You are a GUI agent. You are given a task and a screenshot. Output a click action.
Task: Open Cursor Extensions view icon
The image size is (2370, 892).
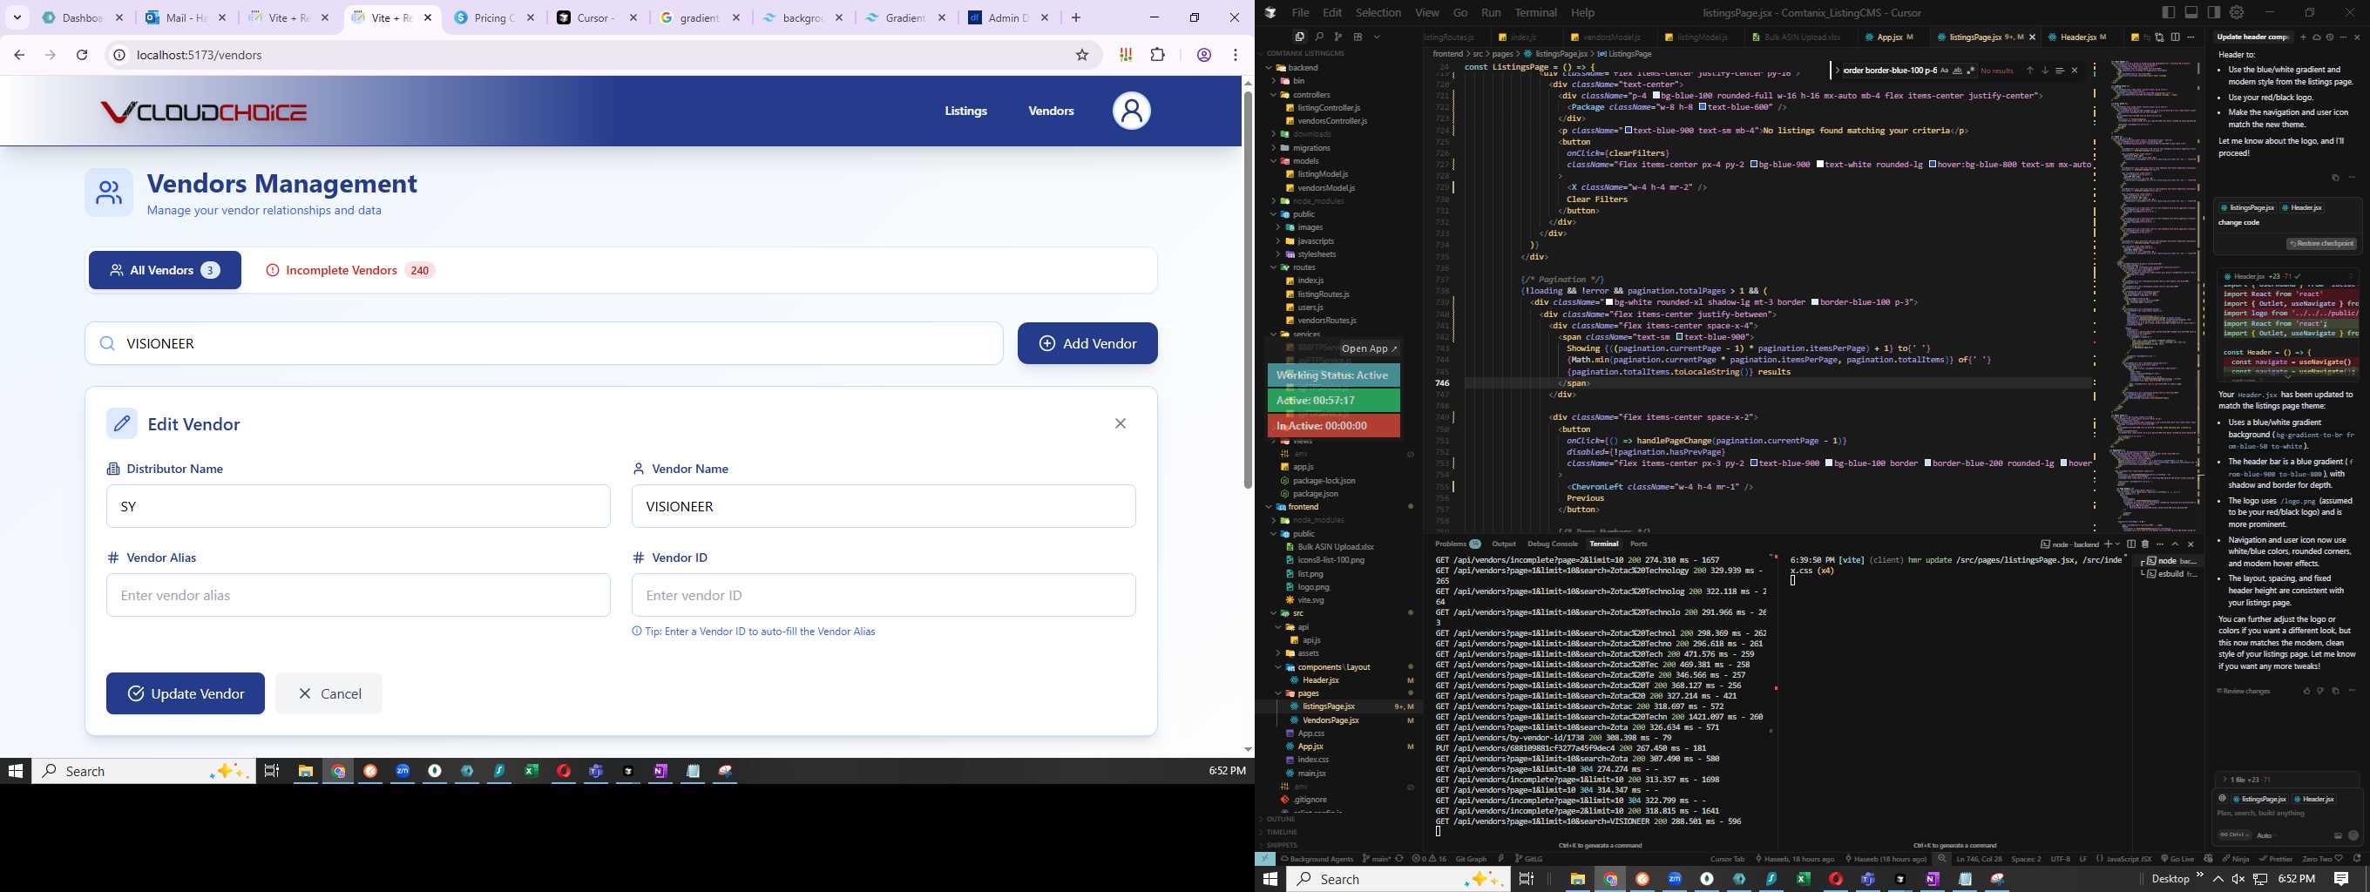pos(1358,37)
